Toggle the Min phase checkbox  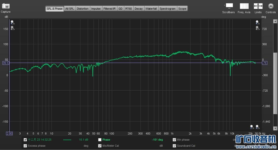tap(174, 140)
